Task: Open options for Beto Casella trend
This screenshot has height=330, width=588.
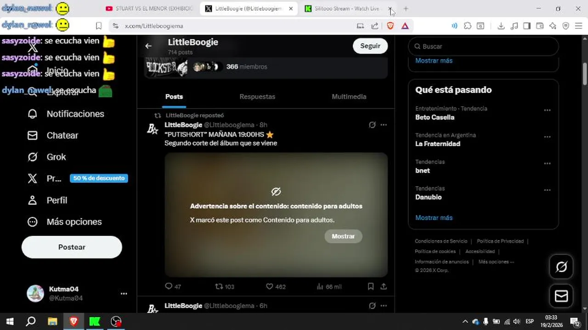Action: coord(547,110)
